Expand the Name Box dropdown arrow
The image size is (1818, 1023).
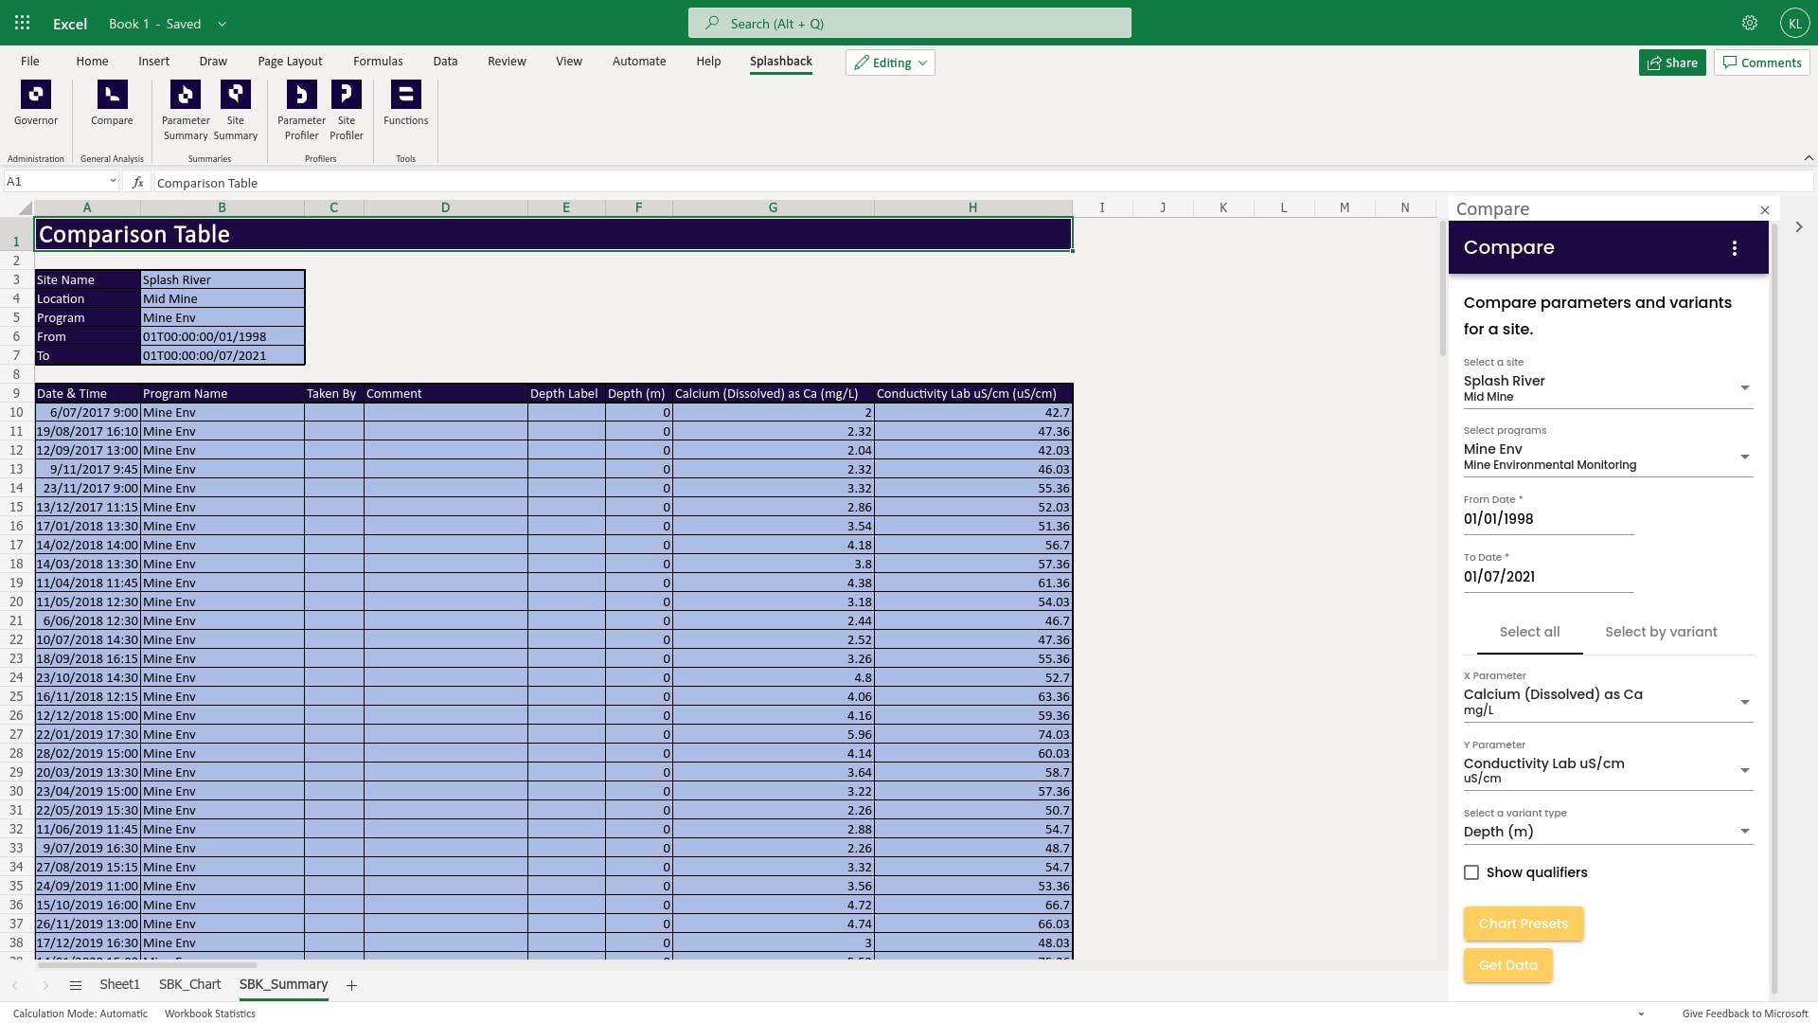[x=113, y=181]
